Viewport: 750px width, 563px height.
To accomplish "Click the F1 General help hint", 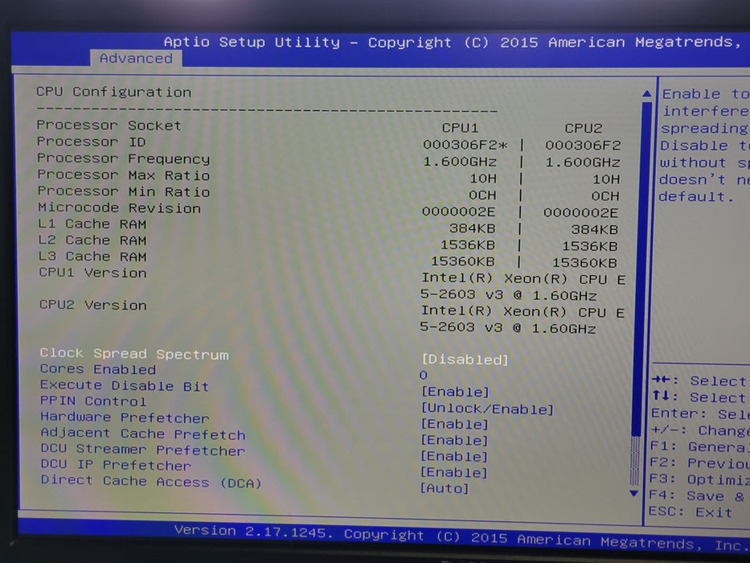I will (700, 446).
